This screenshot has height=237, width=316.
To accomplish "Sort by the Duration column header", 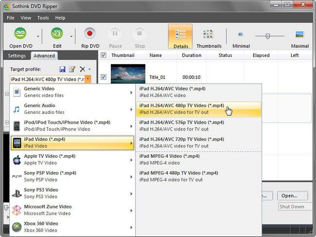I will [x=192, y=55].
